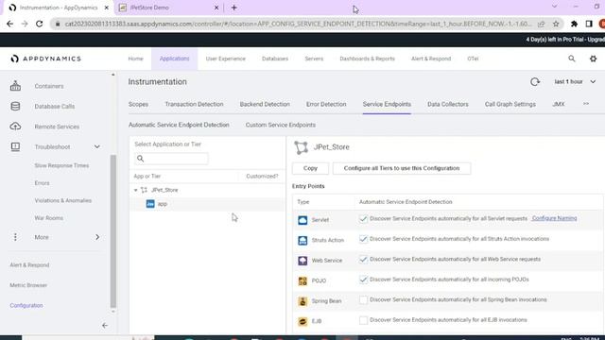Image resolution: width=605 pixels, height=340 pixels.
Task: Click the Remote Services cloud icon
Action: pyautogui.click(x=15, y=127)
